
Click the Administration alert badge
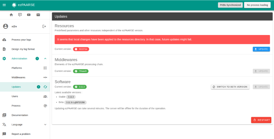[37, 59]
